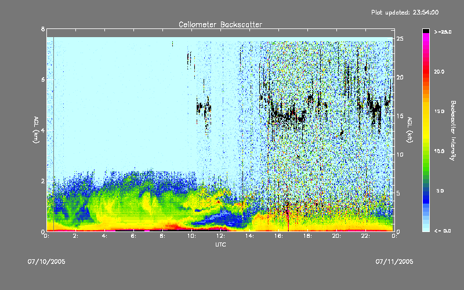Screen dimensions: 464x290
Task: Select the "18:" hour tick label
Action: tap(307, 236)
